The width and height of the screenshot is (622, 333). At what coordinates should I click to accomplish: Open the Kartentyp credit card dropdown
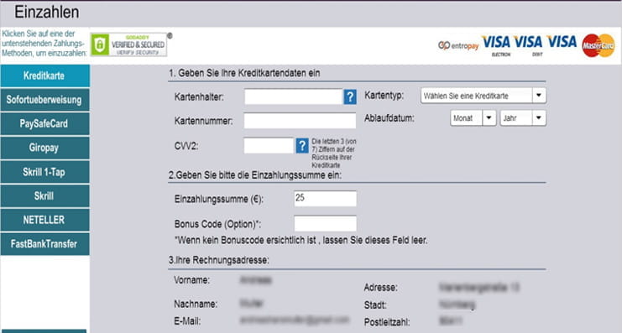(483, 96)
